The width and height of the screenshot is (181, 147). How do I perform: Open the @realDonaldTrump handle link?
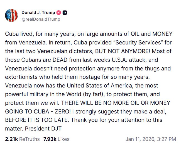[x=41, y=19]
